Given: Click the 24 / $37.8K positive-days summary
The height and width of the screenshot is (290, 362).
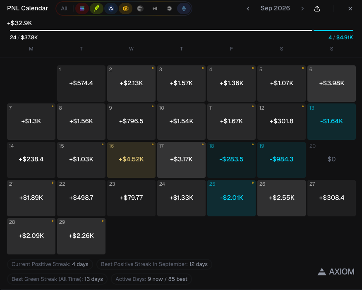Looking at the screenshot, I should click(24, 37).
